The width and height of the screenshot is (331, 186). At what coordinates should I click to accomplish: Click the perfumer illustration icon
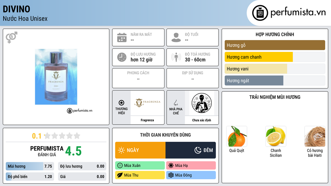click(x=202, y=103)
